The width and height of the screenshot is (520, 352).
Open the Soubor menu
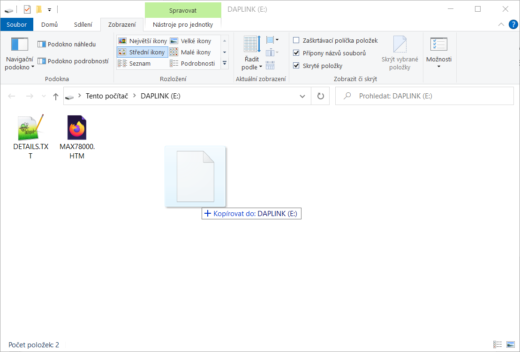[x=16, y=24]
